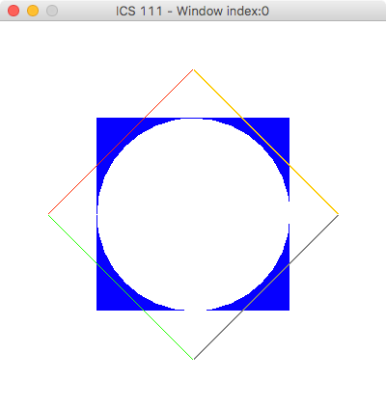Click the bottom vertex of the diamond
Screen dimensions: 386x407
point(193,359)
